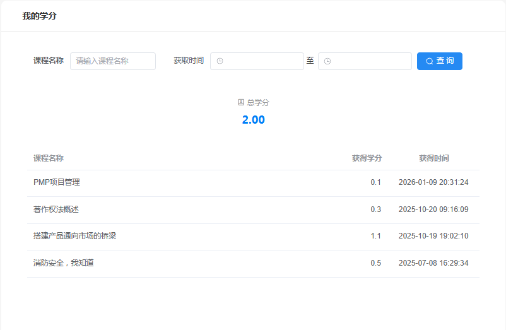Click the 获得学分 column header
The width and height of the screenshot is (506, 330).
click(x=367, y=158)
